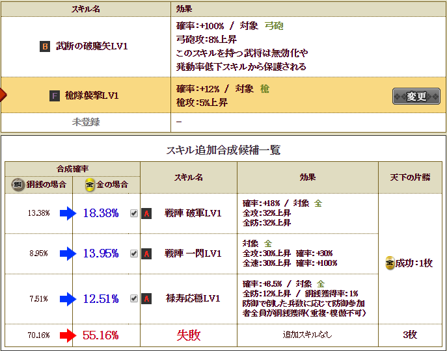Click the 70.16% copper failure probability
Image resolution: width=447 pixels, height=351 pixels.
tap(39, 335)
